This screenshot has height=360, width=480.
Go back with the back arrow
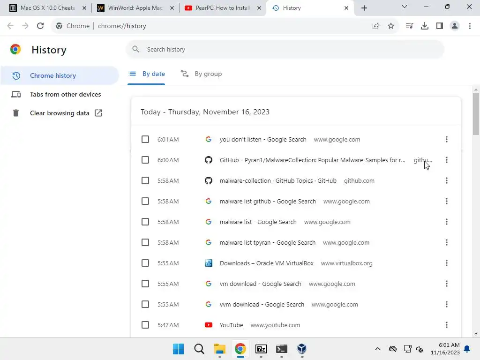10,26
